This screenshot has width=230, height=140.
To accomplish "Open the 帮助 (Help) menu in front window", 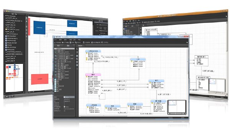I will tap(79, 40).
